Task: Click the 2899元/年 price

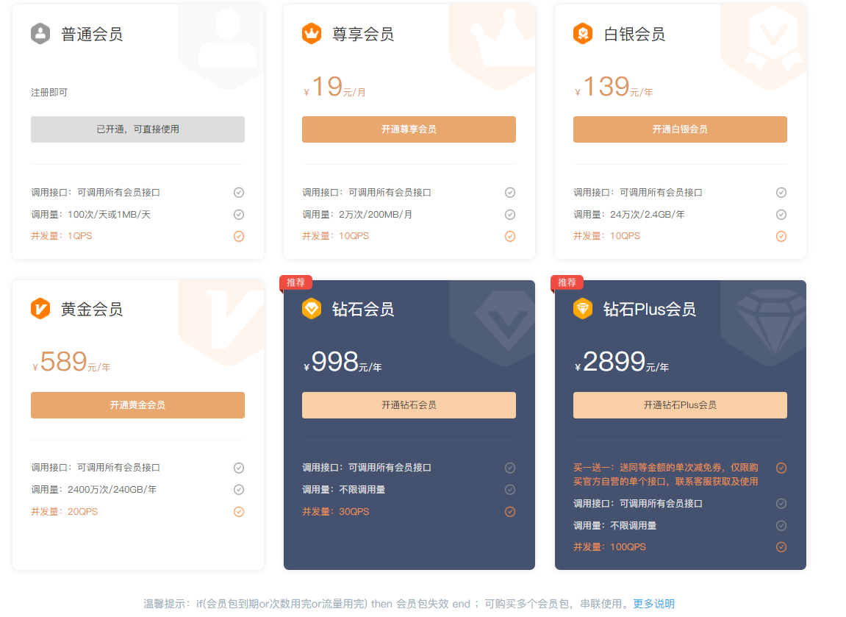Action: point(622,363)
